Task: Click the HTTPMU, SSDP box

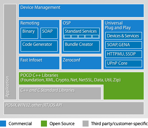Action: (x=123, y=54)
